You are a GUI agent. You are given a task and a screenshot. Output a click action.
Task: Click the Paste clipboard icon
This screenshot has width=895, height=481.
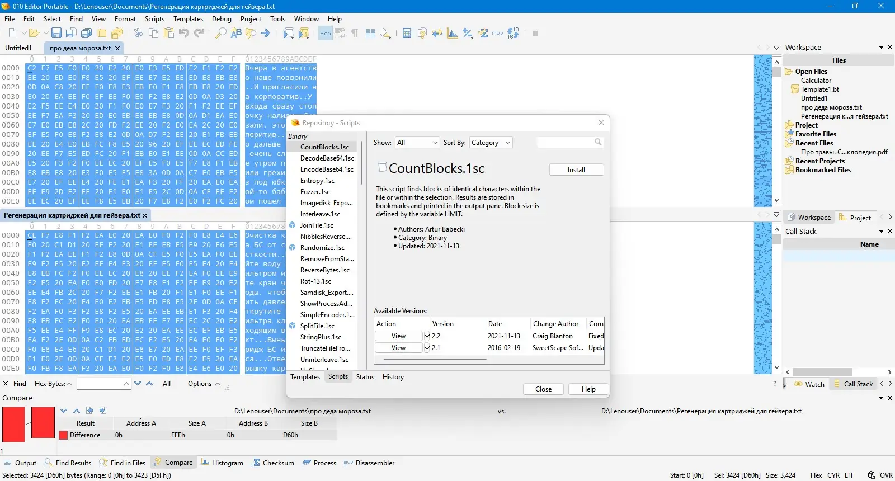169,34
